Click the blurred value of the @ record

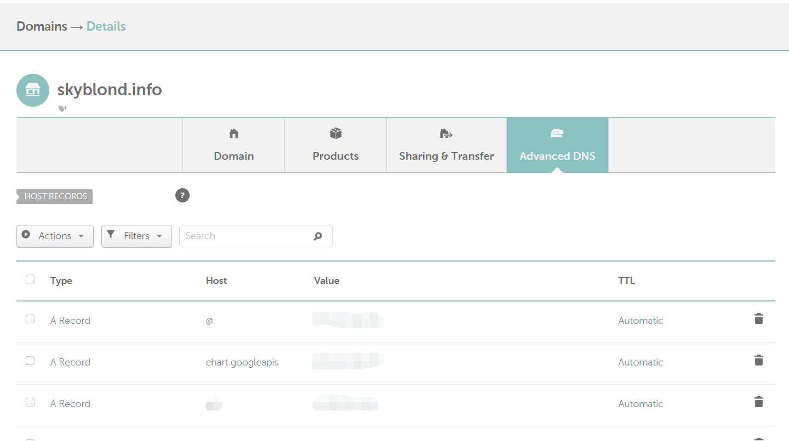pos(347,320)
